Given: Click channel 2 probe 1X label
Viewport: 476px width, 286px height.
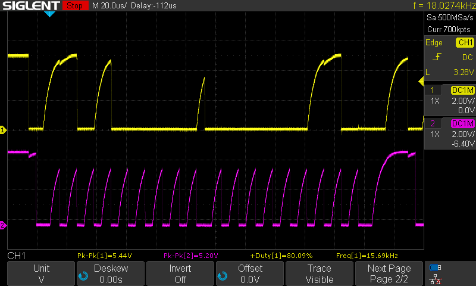Looking at the screenshot, I should [x=435, y=134].
